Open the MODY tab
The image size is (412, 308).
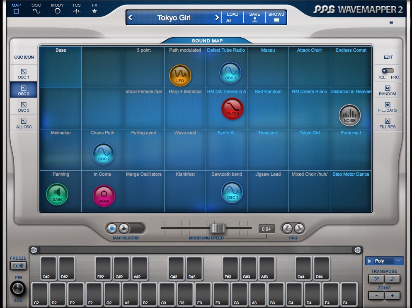click(57, 8)
